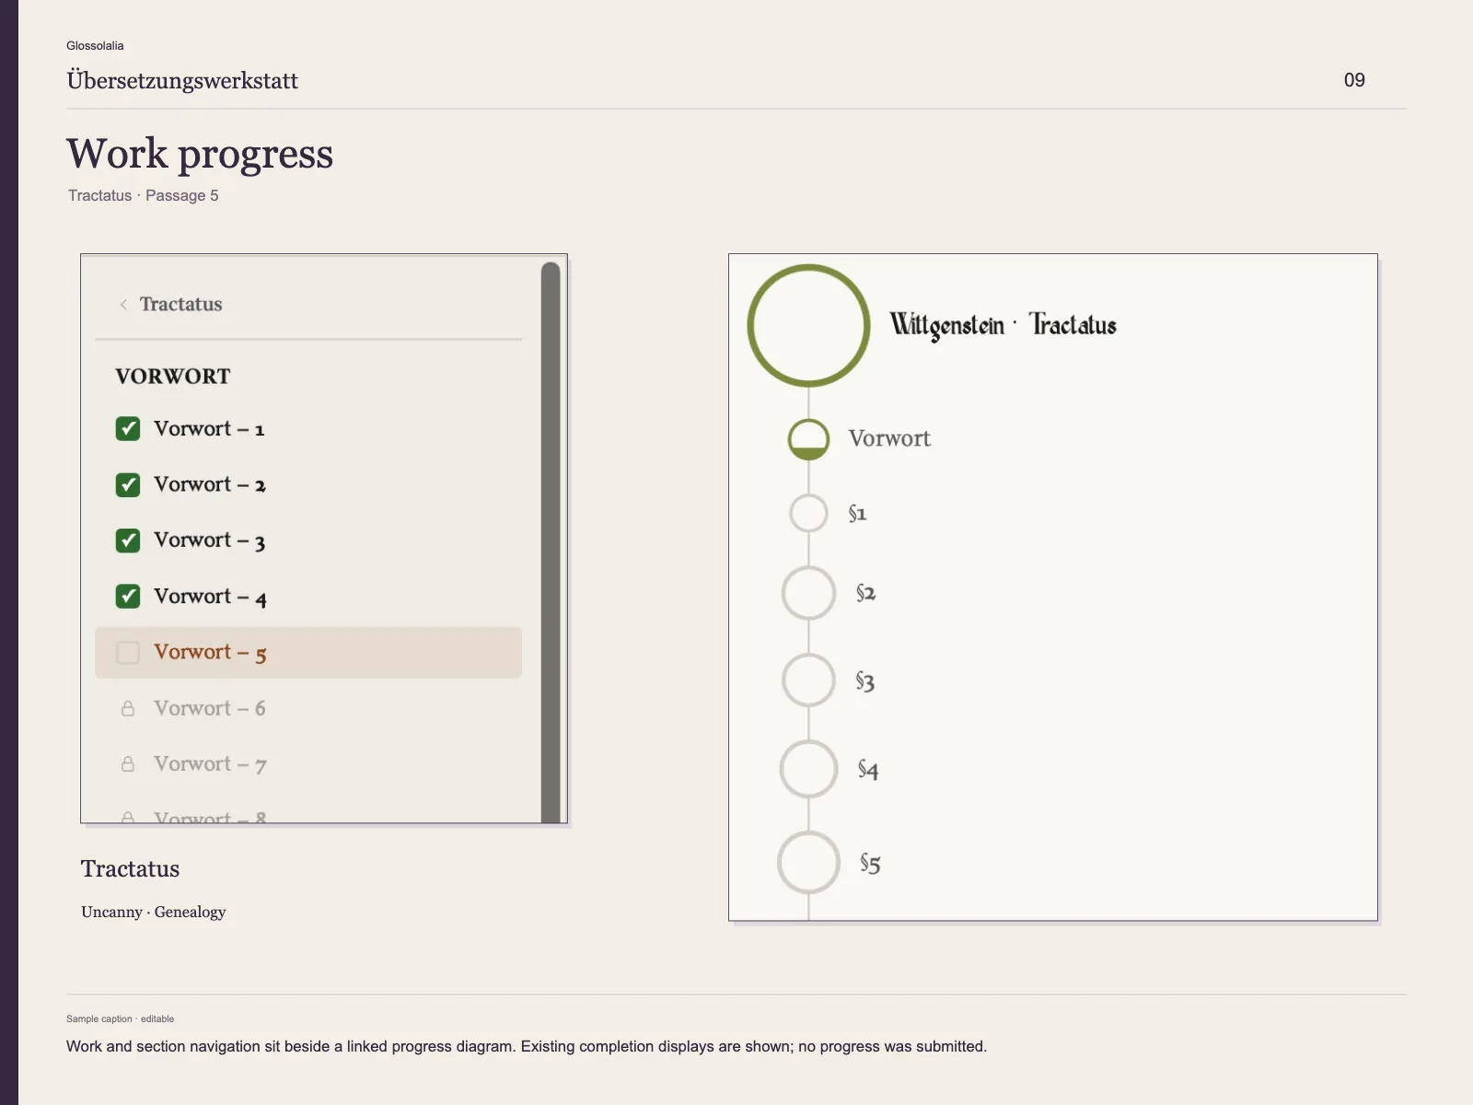
Task: Click the Tractatus · Passage 5 subtitle
Action: click(x=144, y=195)
